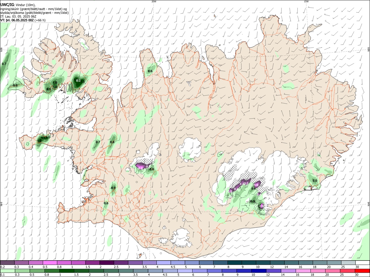
Task: Click the '15W' longitude label
Action: pyautogui.click(x=306, y=1)
